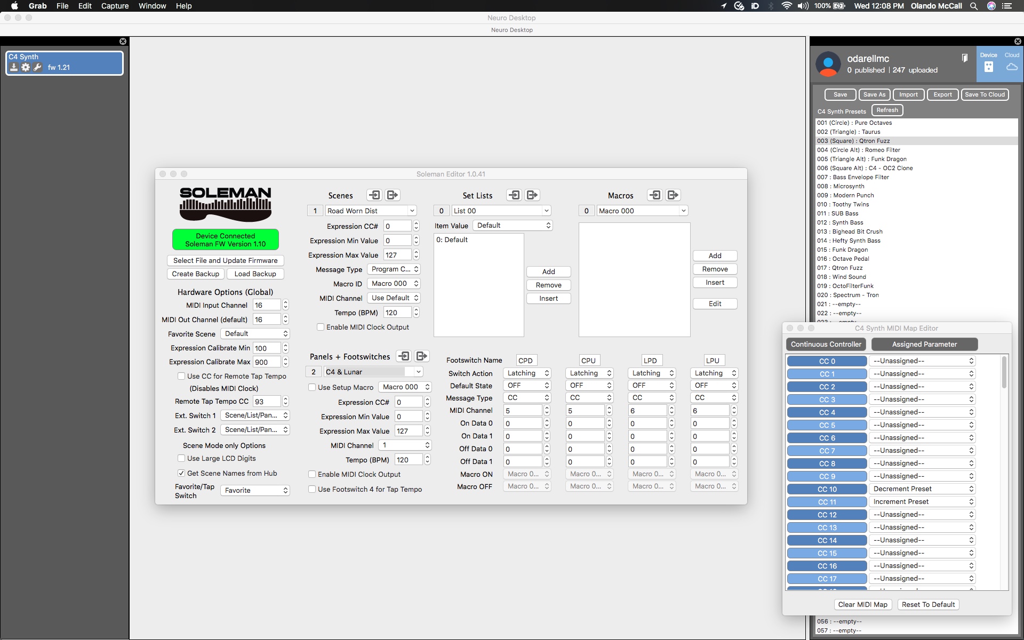The height and width of the screenshot is (640, 1024).
Task: Open the Window menu
Action: (x=152, y=6)
